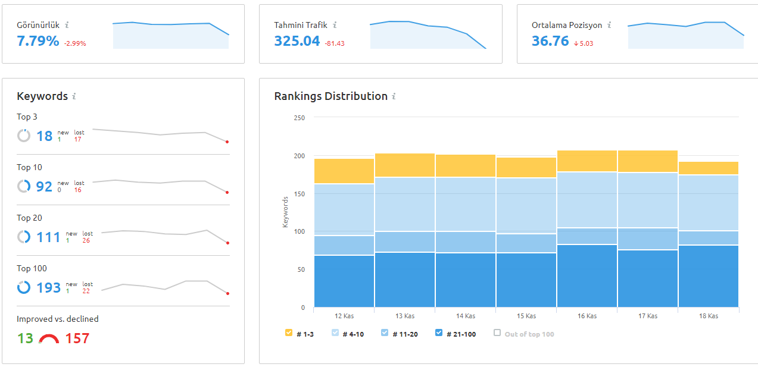
Task: Click the Top 100 donut icon
Action: point(24,287)
